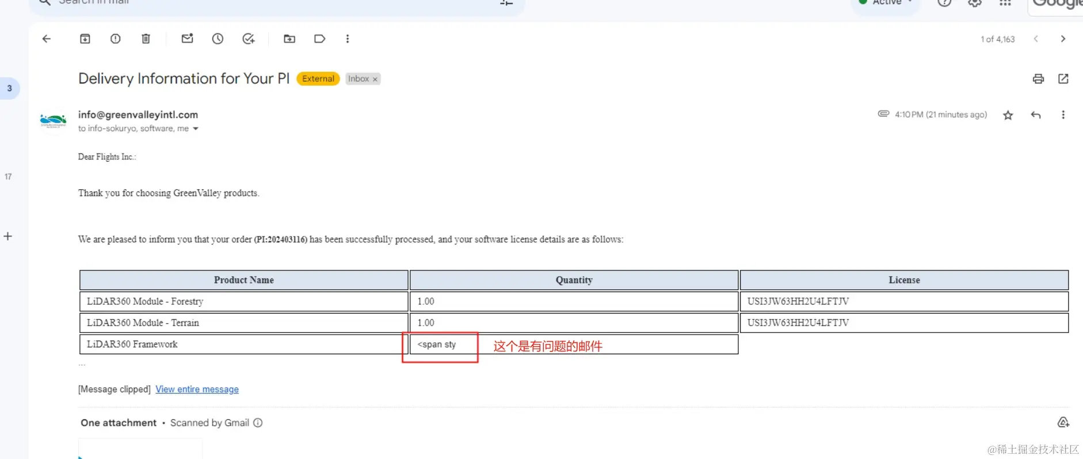Open the attachment thumbnail preview

140,449
